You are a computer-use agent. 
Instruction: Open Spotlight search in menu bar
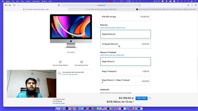(x=188, y=1)
